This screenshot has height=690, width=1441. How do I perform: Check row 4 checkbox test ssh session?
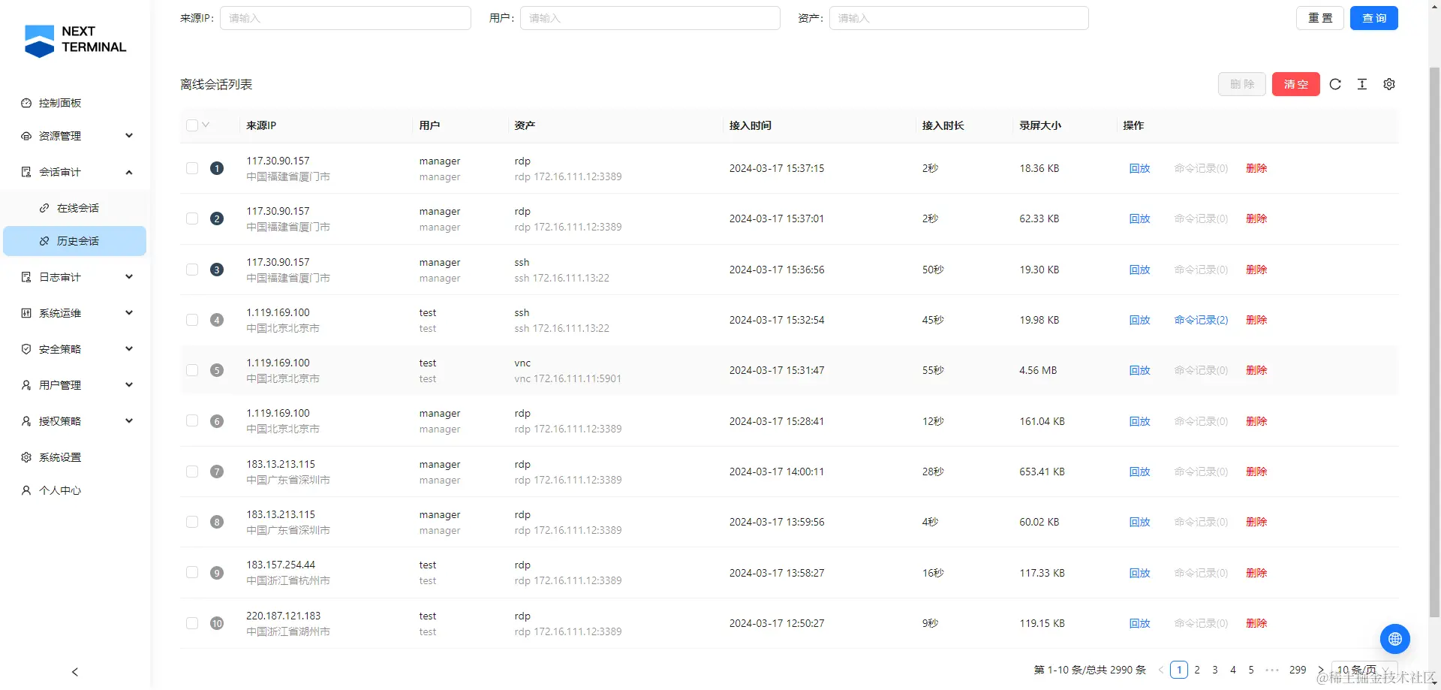tap(192, 320)
